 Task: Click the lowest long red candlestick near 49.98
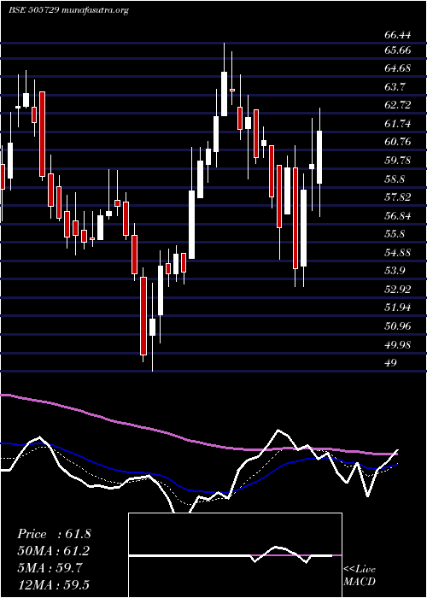(x=143, y=316)
